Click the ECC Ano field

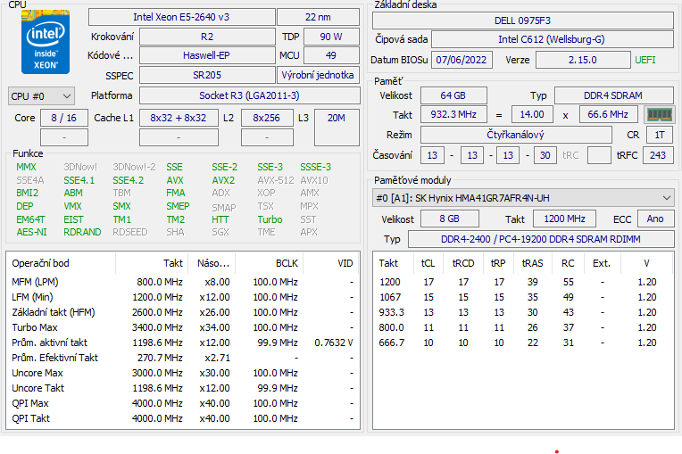(655, 219)
